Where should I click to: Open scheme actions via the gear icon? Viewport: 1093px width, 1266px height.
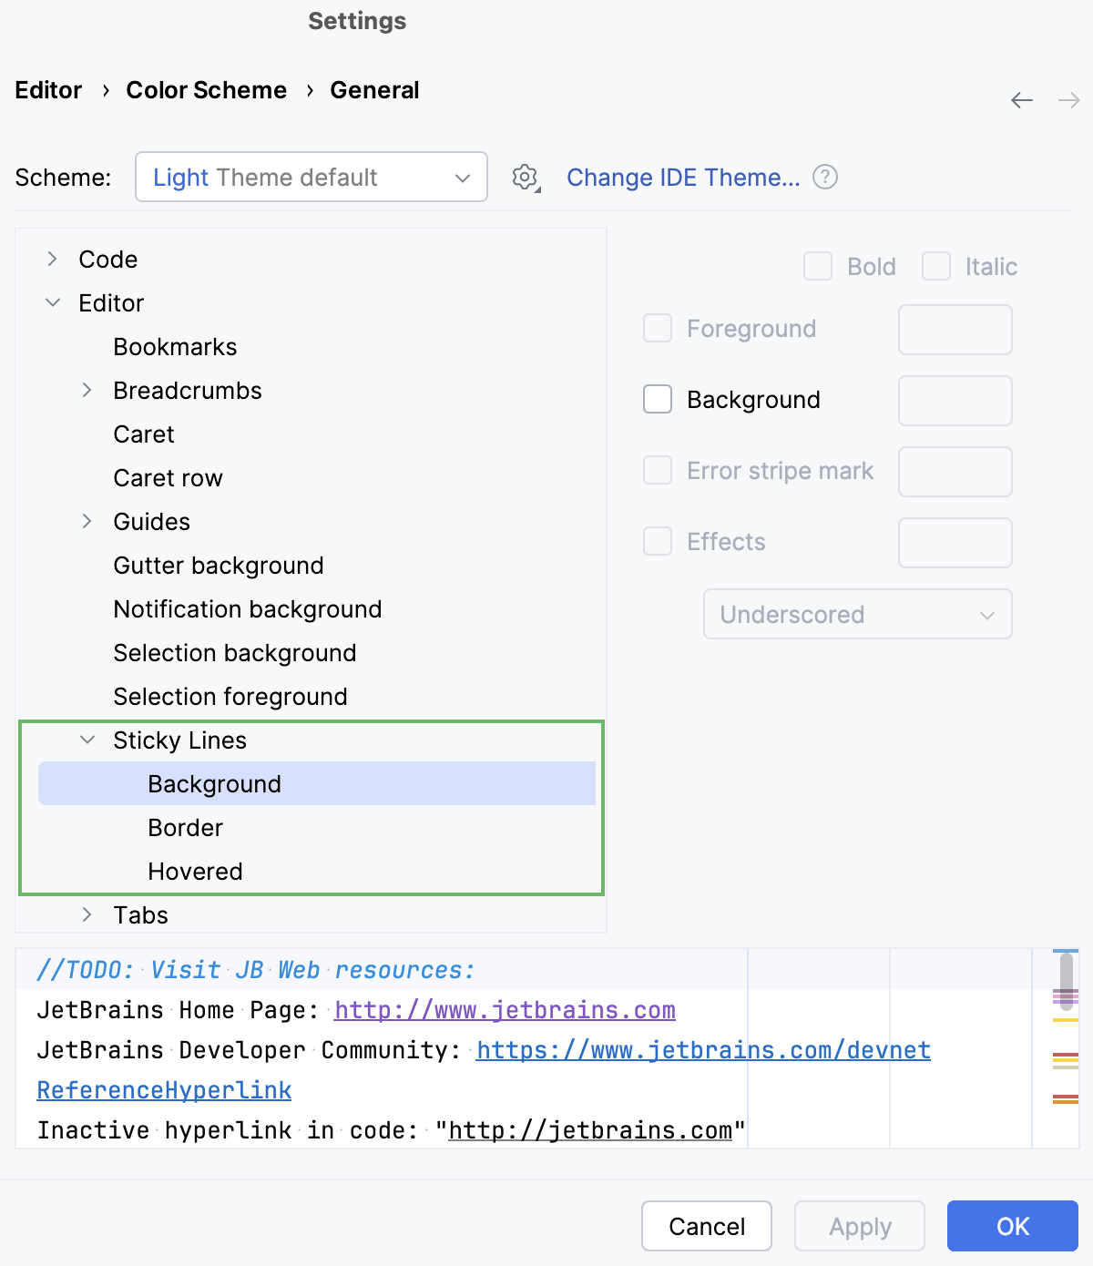click(525, 178)
